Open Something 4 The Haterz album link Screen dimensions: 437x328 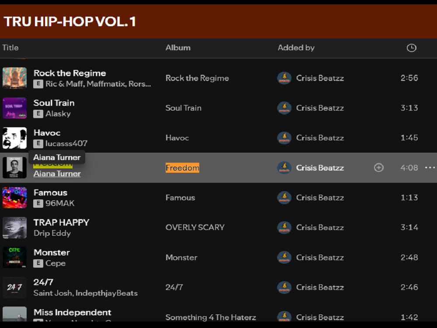(x=211, y=317)
